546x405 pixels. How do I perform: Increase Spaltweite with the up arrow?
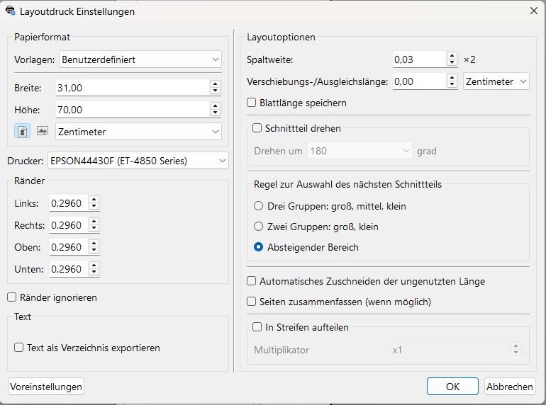[x=452, y=56]
